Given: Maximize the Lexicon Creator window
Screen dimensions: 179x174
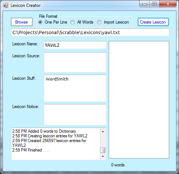Looking at the screenshot, I should point(154,4).
